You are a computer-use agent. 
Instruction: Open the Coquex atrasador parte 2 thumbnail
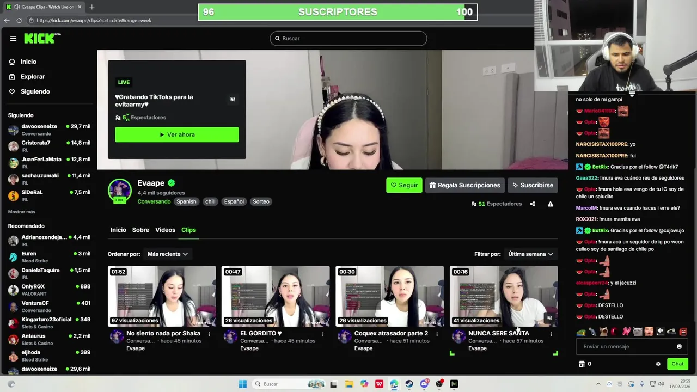(x=390, y=296)
